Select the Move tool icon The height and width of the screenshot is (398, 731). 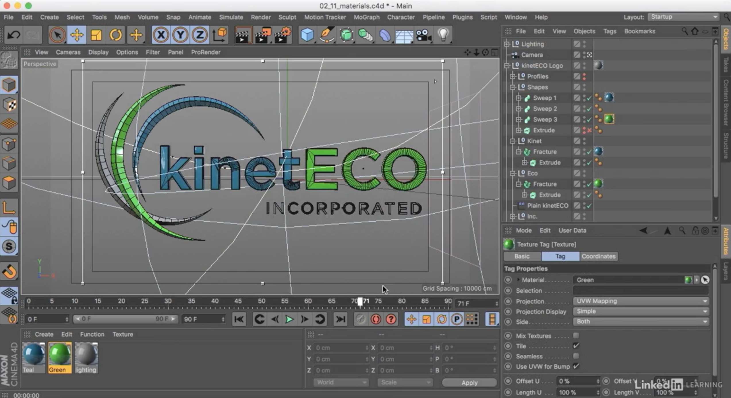pos(77,35)
